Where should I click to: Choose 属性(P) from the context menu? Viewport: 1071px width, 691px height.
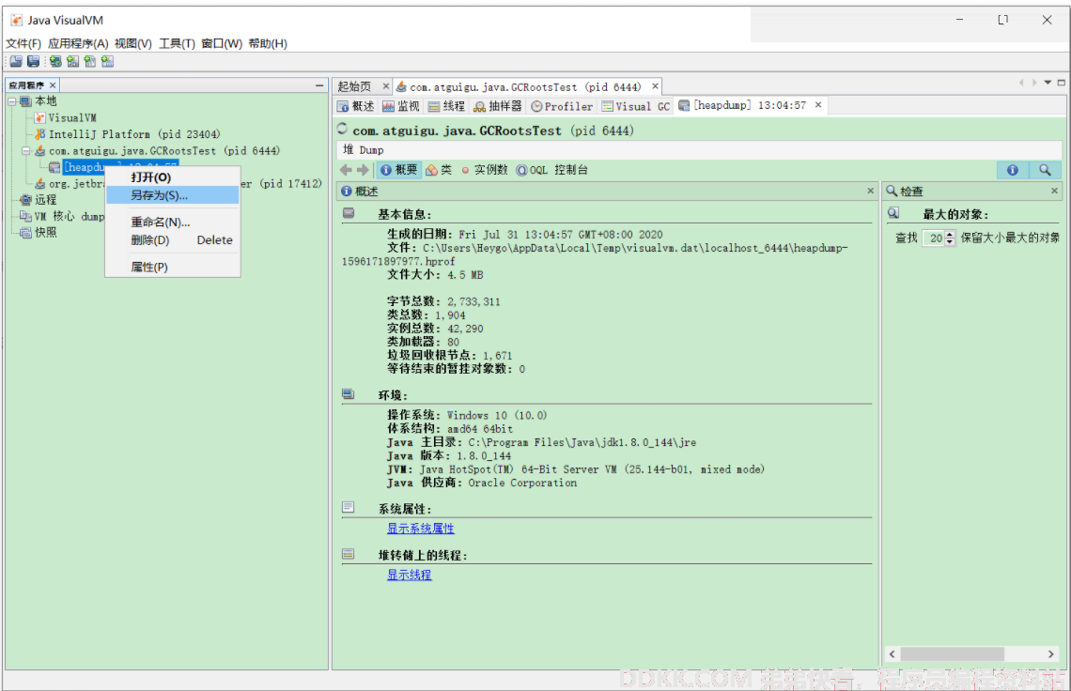173,267
